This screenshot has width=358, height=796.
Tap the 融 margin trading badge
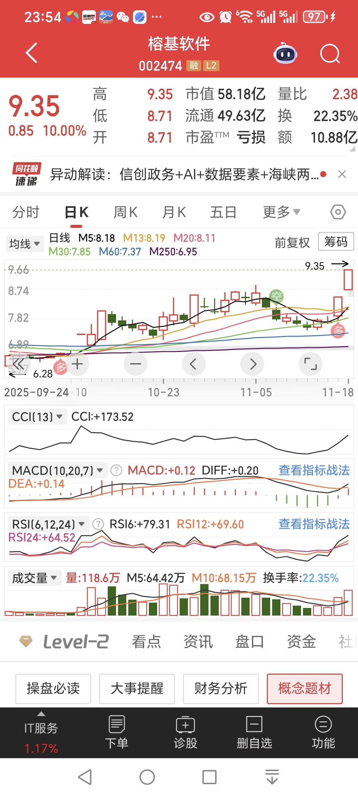pos(193,65)
